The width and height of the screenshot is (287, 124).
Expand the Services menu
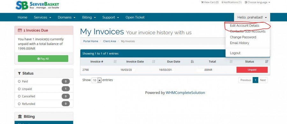pos(42,17)
